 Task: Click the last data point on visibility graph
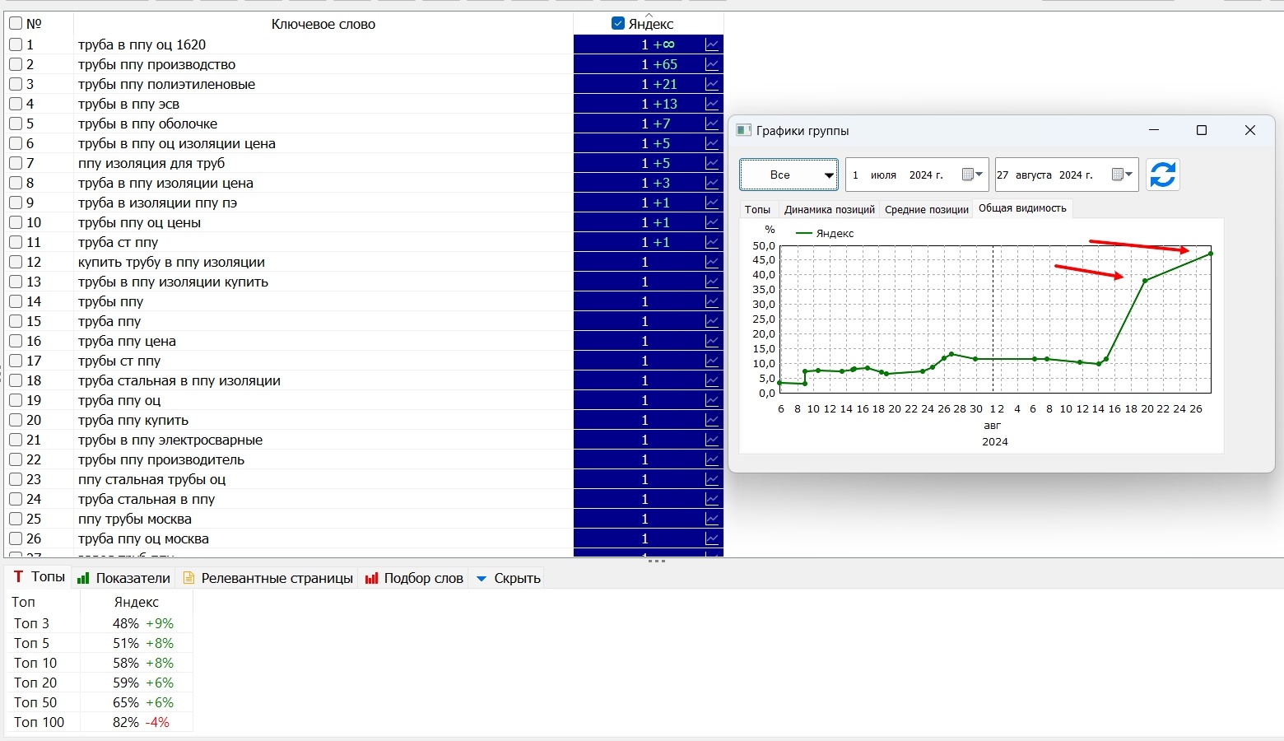pos(1210,254)
